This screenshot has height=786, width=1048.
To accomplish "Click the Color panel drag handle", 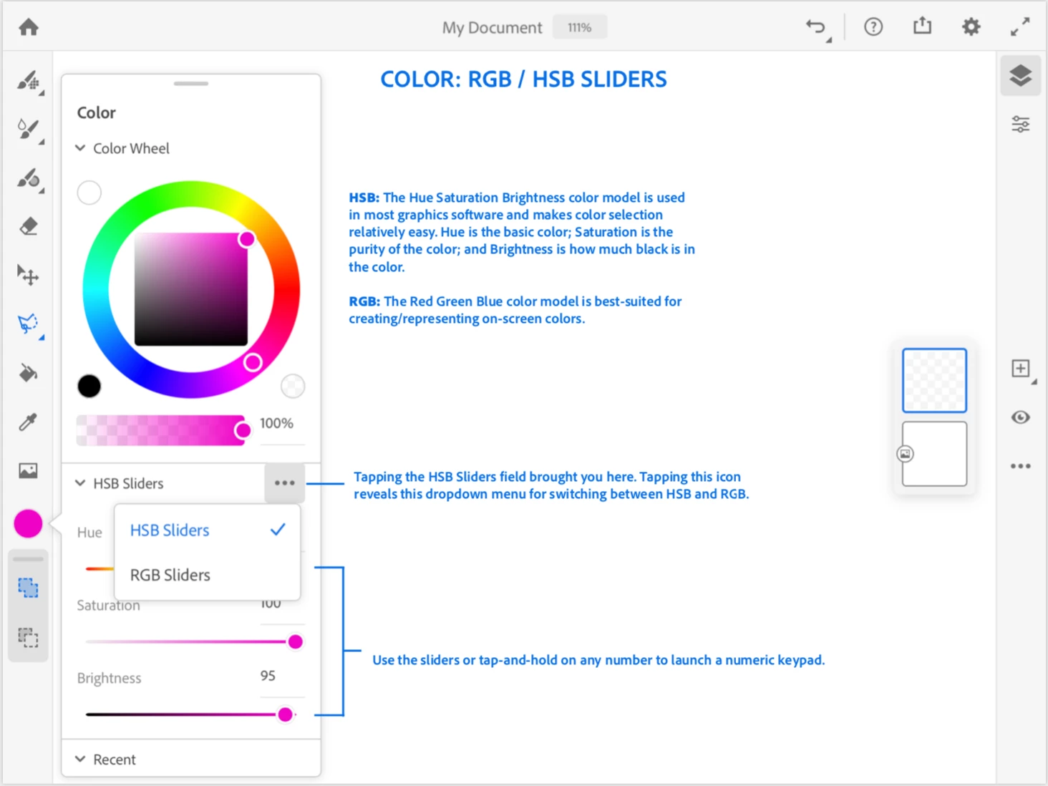I will 191,84.
